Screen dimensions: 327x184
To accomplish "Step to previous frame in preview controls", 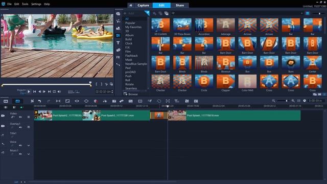I will click(x=39, y=91).
